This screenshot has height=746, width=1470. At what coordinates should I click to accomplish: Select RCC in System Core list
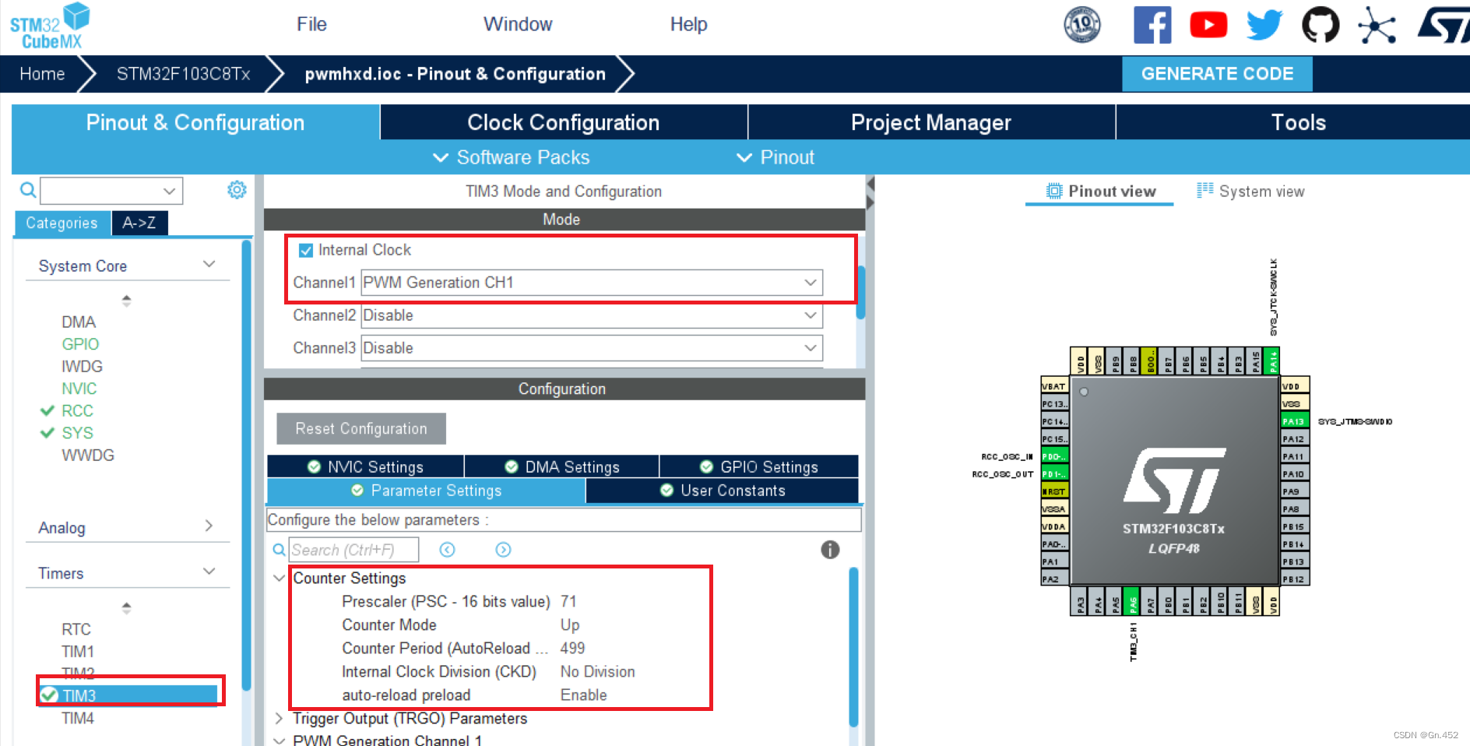pos(77,410)
